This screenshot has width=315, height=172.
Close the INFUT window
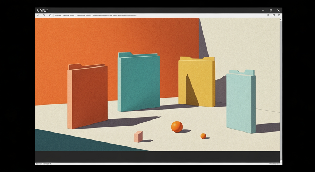click(278, 11)
